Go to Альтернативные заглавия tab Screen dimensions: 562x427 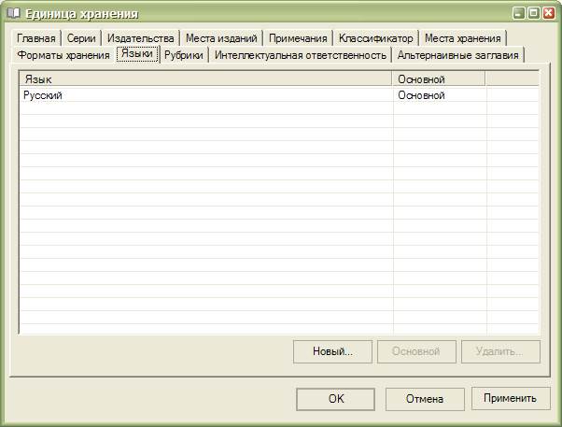[457, 55]
